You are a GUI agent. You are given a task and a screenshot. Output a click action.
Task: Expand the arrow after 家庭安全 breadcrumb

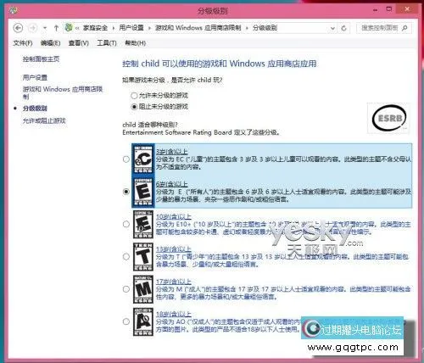pyautogui.click(x=114, y=28)
